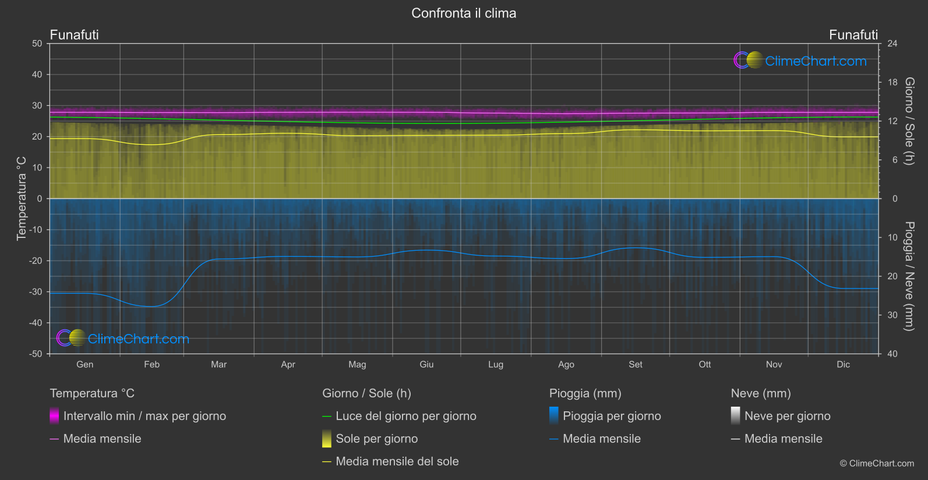Click the magenta min/max temperature swatch

pos(54,416)
